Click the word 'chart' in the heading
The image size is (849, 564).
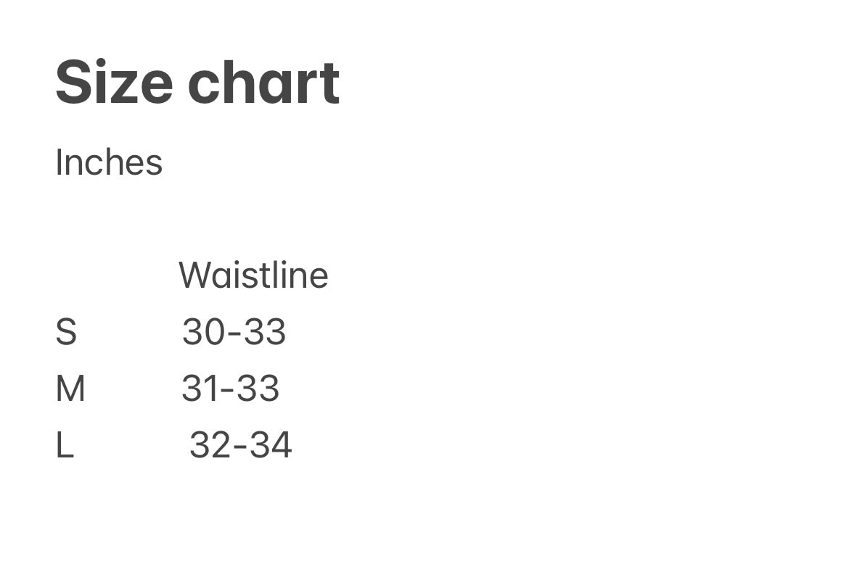point(263,83)
